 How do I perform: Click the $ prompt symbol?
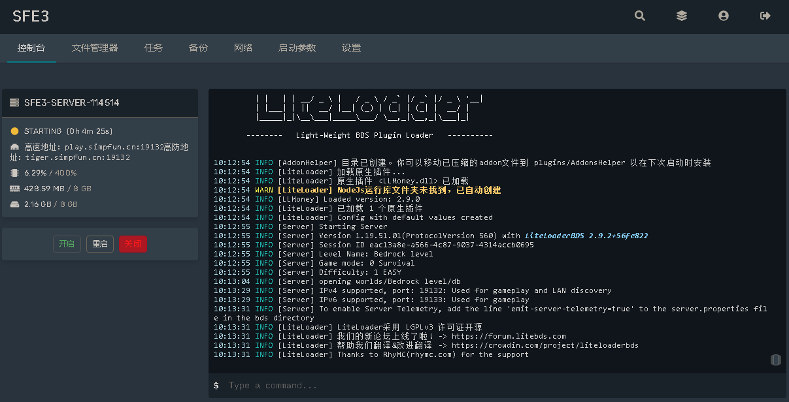216,386
